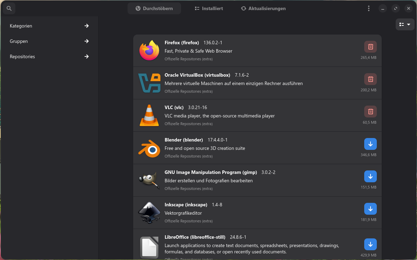Open the GNU Image Manipulation Program title
Image resolution: width=417 pixels, height=260 pixels.
[211, 172]
